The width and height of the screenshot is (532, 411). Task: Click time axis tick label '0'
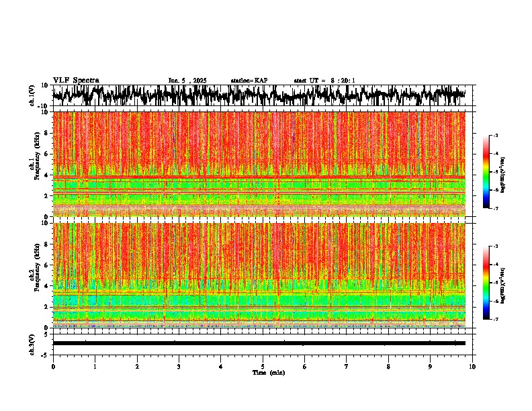pos(53,367)
